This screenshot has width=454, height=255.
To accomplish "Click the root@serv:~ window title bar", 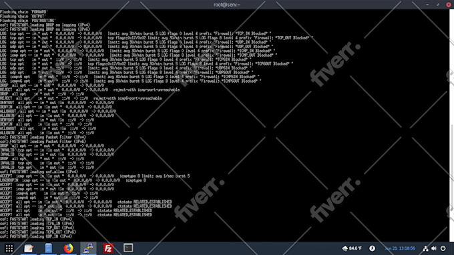I will (227, 5).
